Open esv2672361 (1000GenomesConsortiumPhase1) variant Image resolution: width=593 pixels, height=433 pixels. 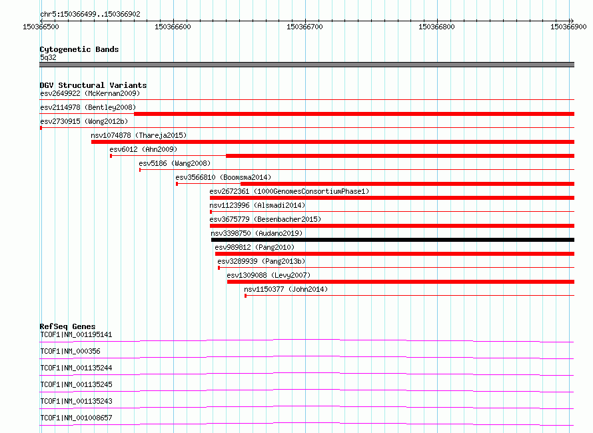click(289, 191)
